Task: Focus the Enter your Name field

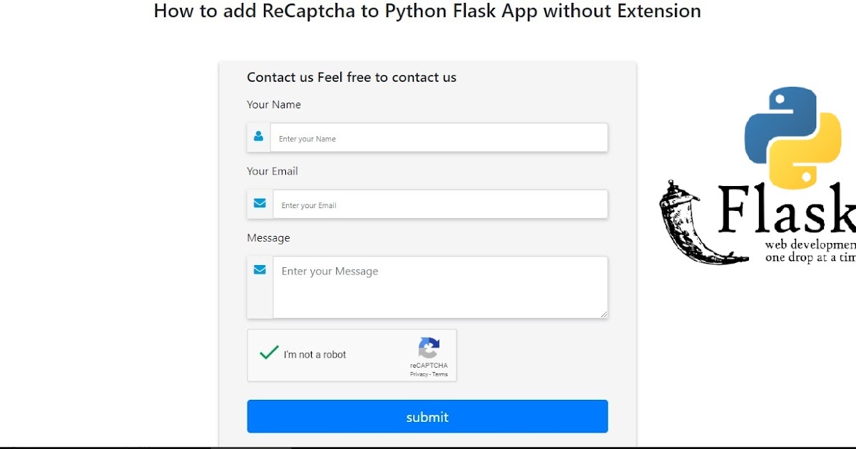Action: 439,138
